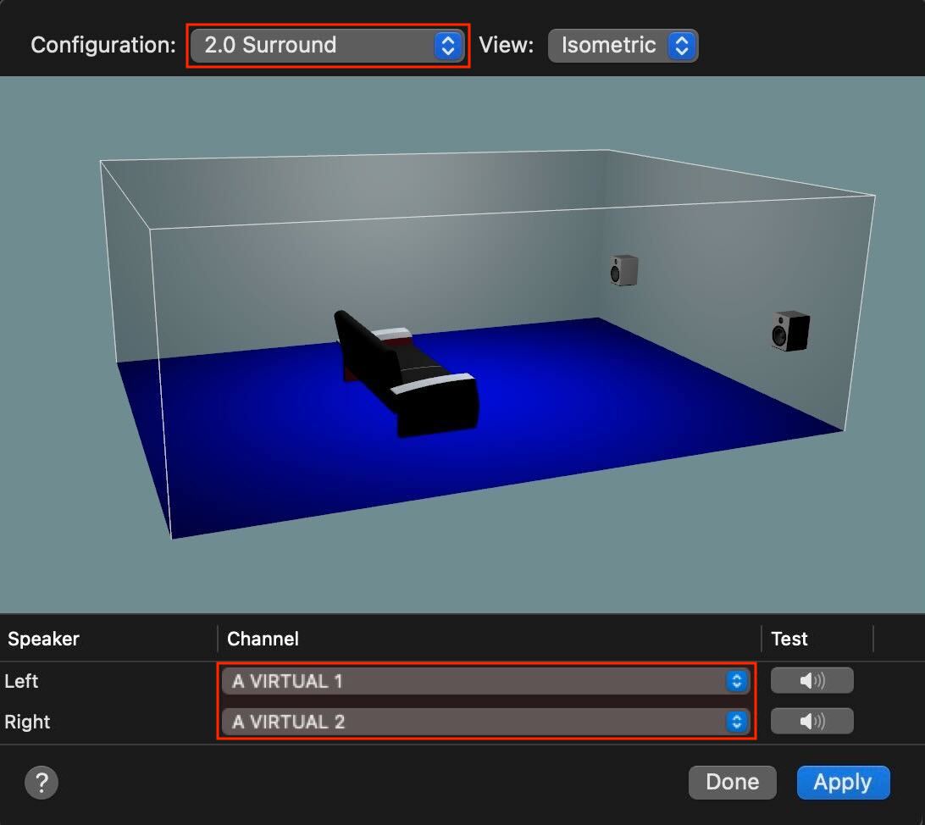Test the Right speaker sound
The width and height of the screenshot is (925, 825).
(811, 721)
